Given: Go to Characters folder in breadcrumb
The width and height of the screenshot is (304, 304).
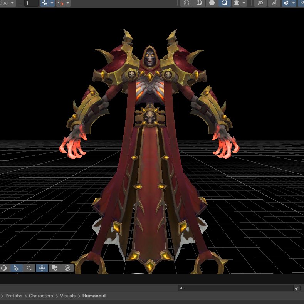Looking at the screenshot, I should pyautogui.click(x=41, y=296).
